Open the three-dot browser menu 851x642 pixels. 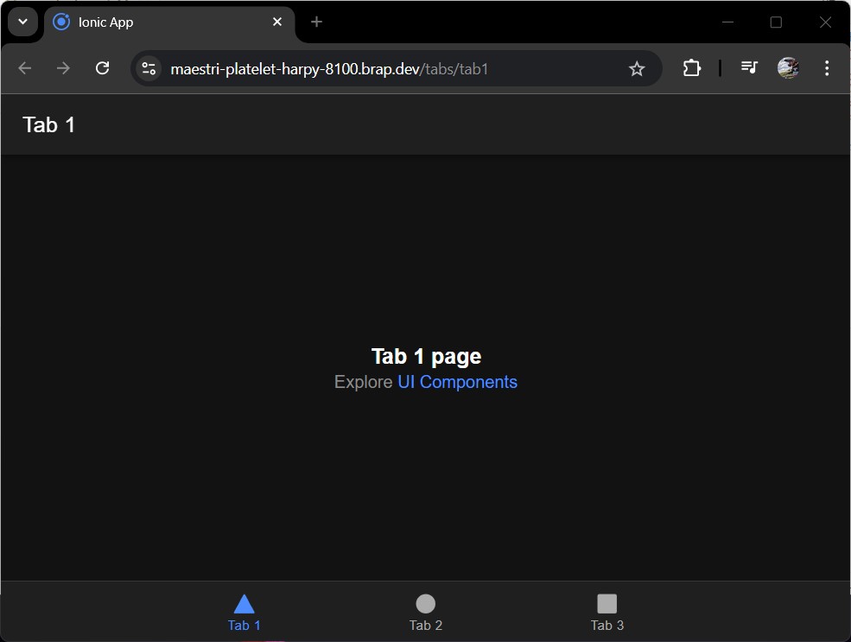coord(826,67)
